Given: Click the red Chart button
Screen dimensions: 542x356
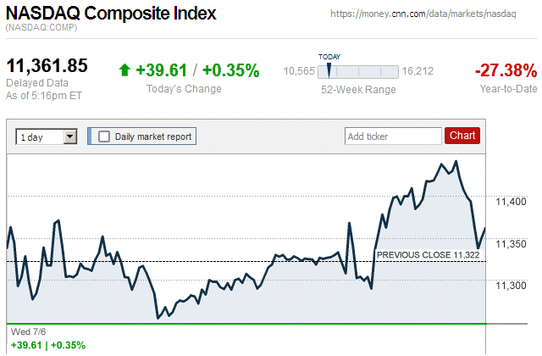Looking at the screenshot, I should tap(462, 136).
